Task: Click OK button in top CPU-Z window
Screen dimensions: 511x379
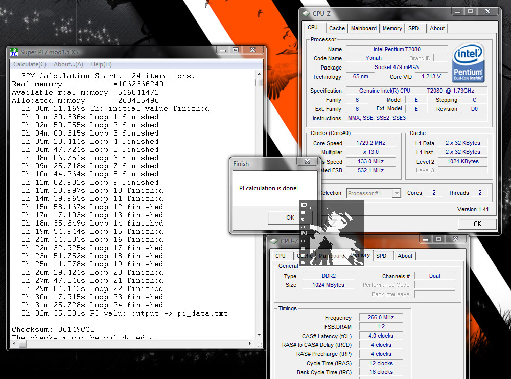Action: coord(477,224)
